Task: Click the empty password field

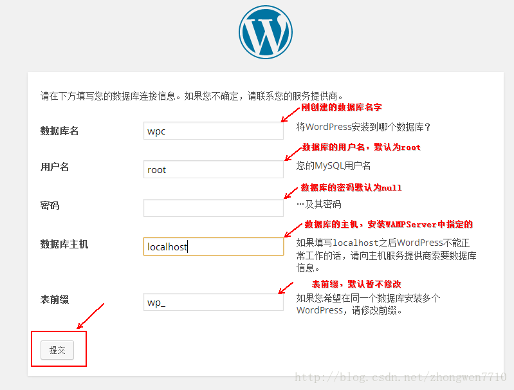Action: [214, 208]
